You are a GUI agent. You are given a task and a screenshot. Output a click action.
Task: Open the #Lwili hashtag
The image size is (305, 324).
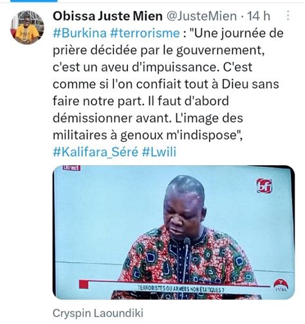point(159,152)
